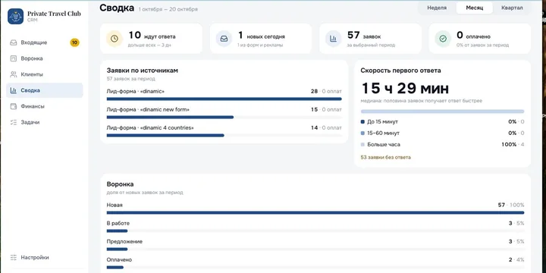Select Сводка in the sidebar
The height and width of the screenshot is (273, 546).
[x=45, y=90]
